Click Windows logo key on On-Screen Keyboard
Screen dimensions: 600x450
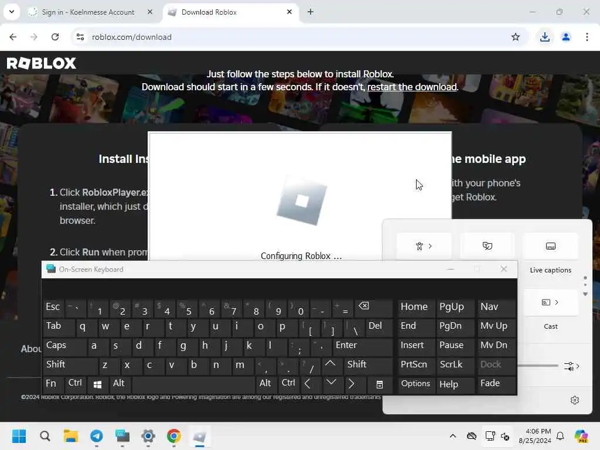tap(98, 384)
